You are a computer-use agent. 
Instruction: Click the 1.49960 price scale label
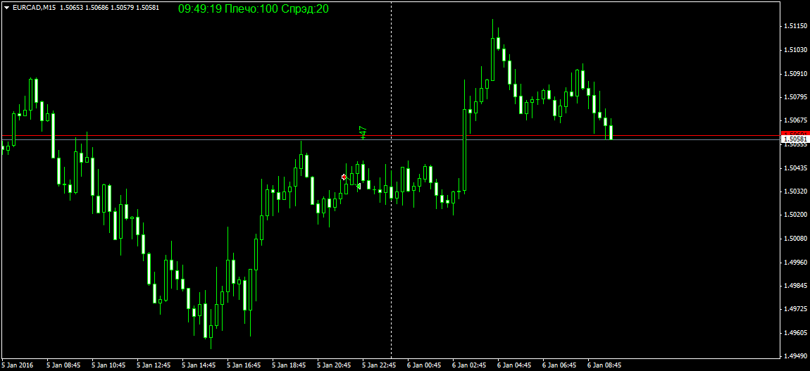tap(795, 262)
